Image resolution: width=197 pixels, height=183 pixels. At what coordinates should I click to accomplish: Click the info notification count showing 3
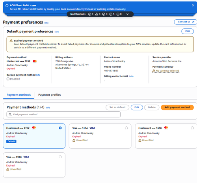click(x=112, y=14)
